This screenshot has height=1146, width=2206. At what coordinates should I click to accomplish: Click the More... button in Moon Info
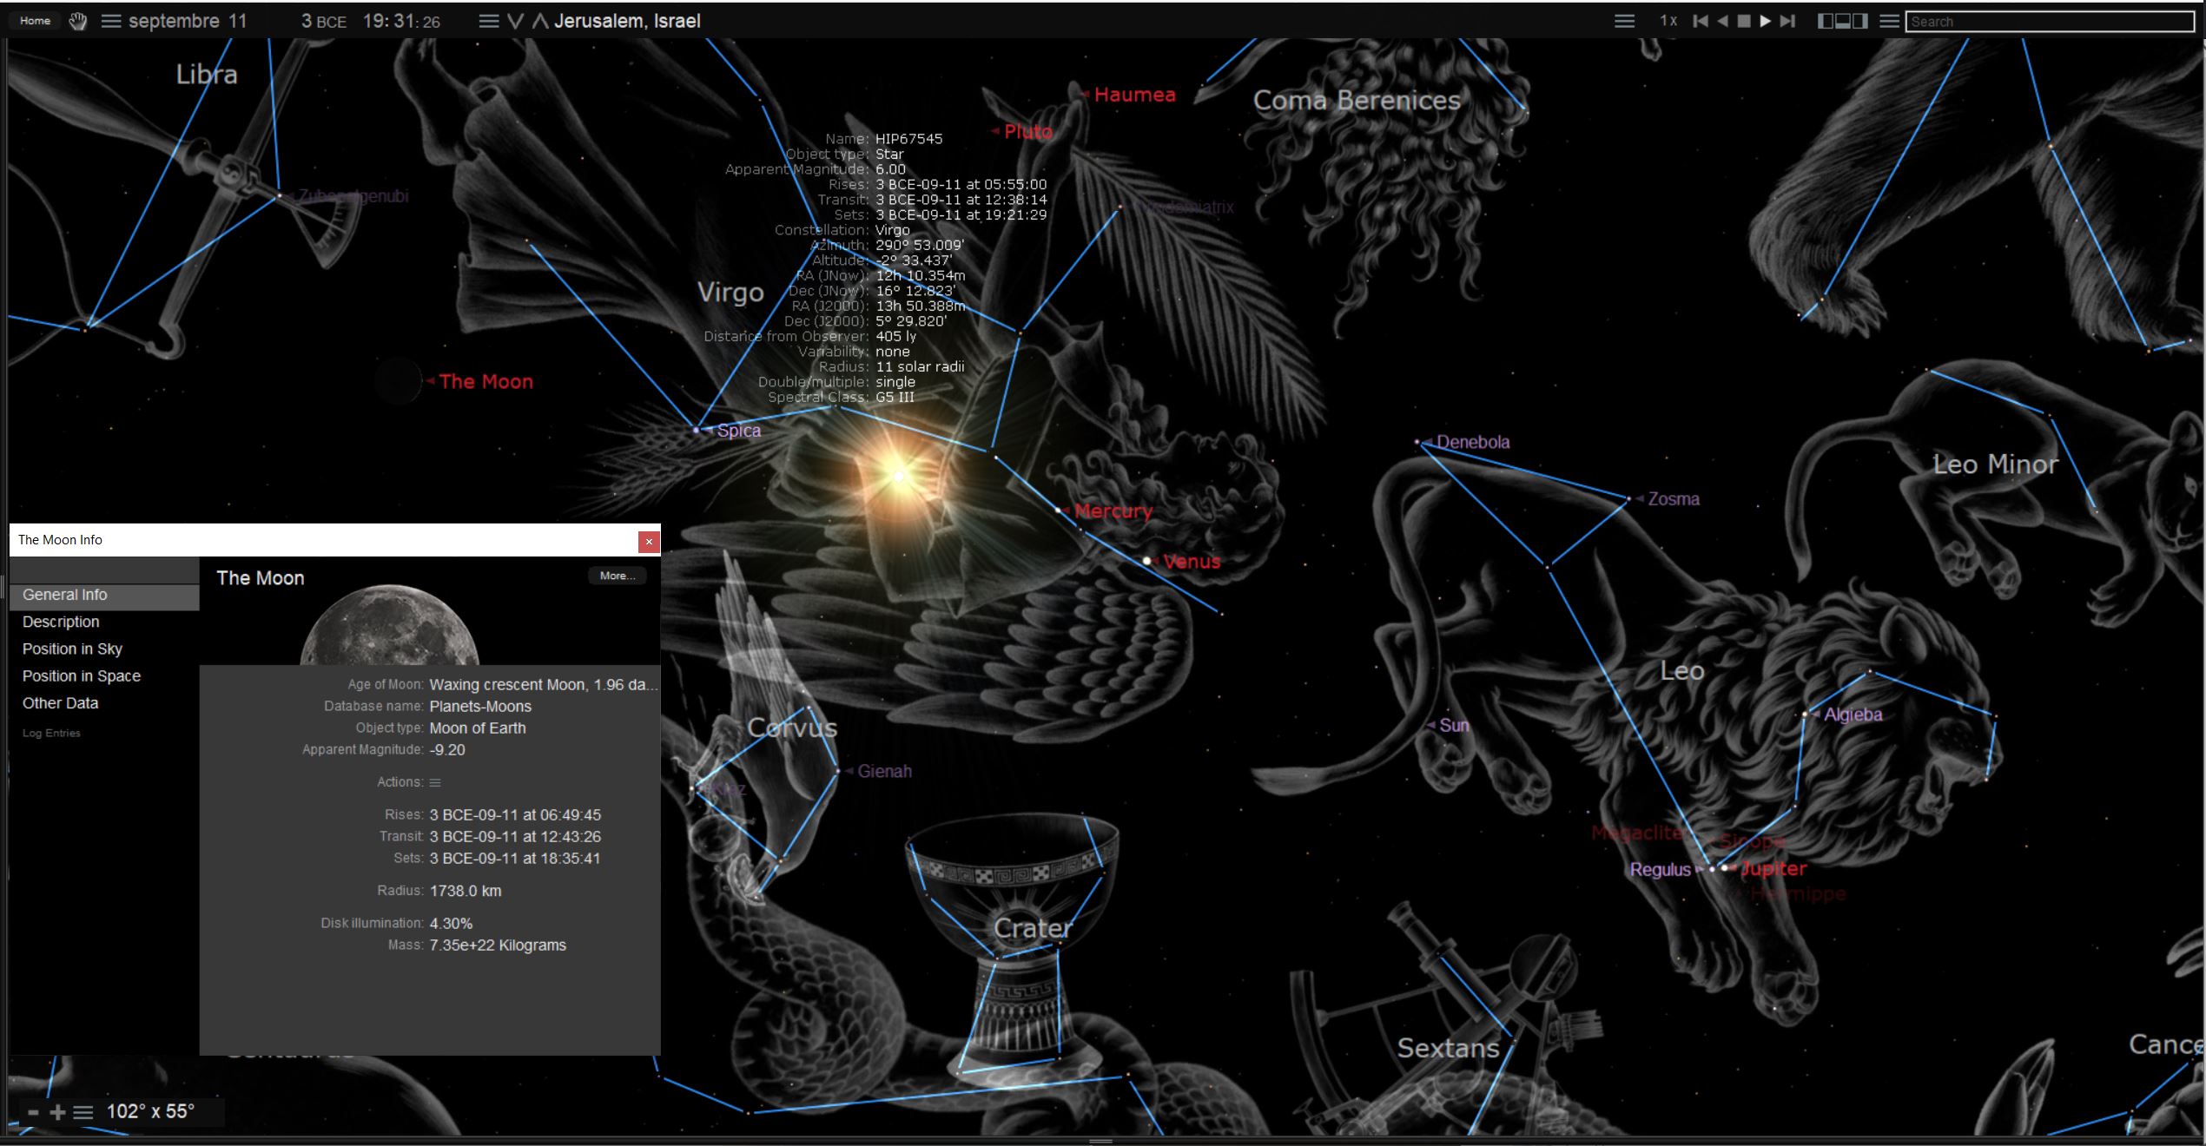pyautogui.click(x=617, y=576)
